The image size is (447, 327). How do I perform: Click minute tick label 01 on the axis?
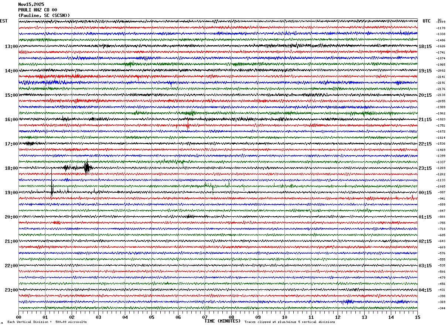point(45,317)
